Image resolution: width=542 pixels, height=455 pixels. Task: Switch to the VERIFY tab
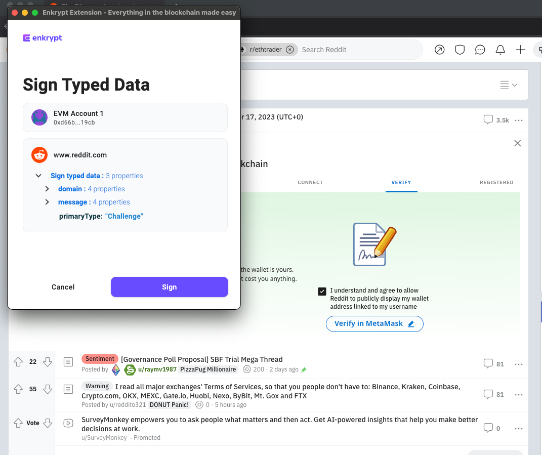[401, 183]
